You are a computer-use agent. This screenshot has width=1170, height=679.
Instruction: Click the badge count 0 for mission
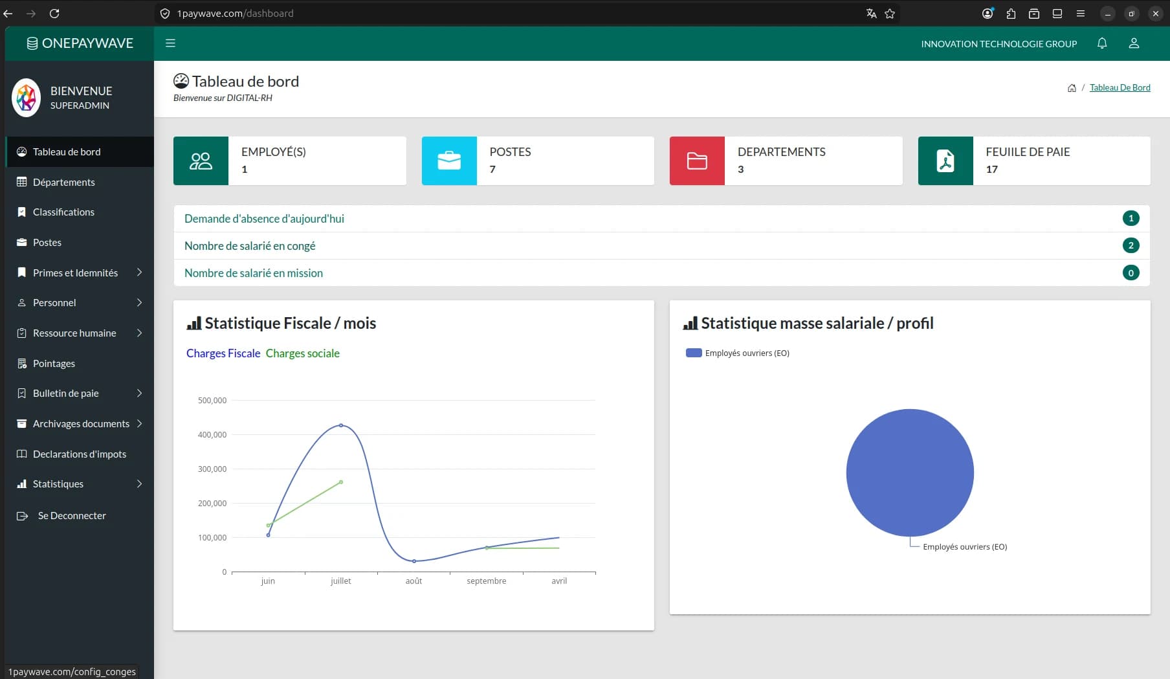[1131, 273]
